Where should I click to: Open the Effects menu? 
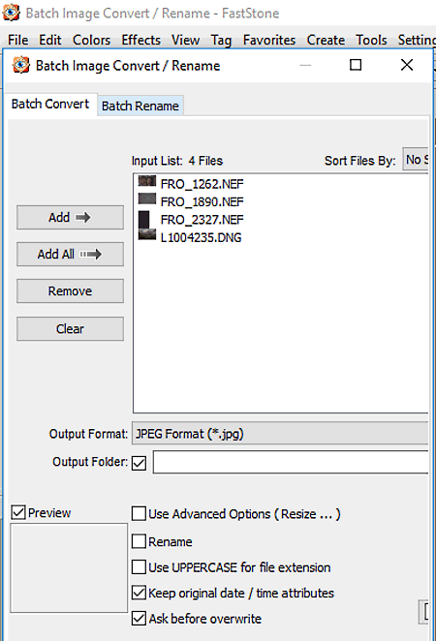141,40
